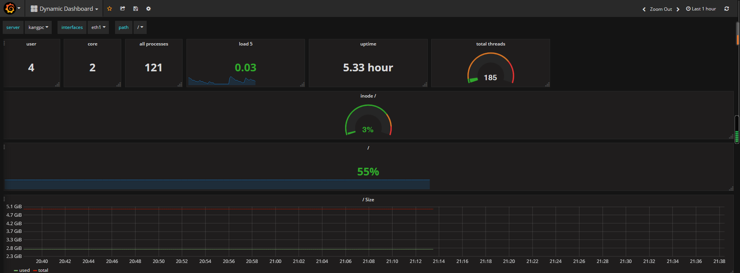740x273 pixels.
Task: Click the resize handle of total threads panel
Action: [x=547, y=84]
